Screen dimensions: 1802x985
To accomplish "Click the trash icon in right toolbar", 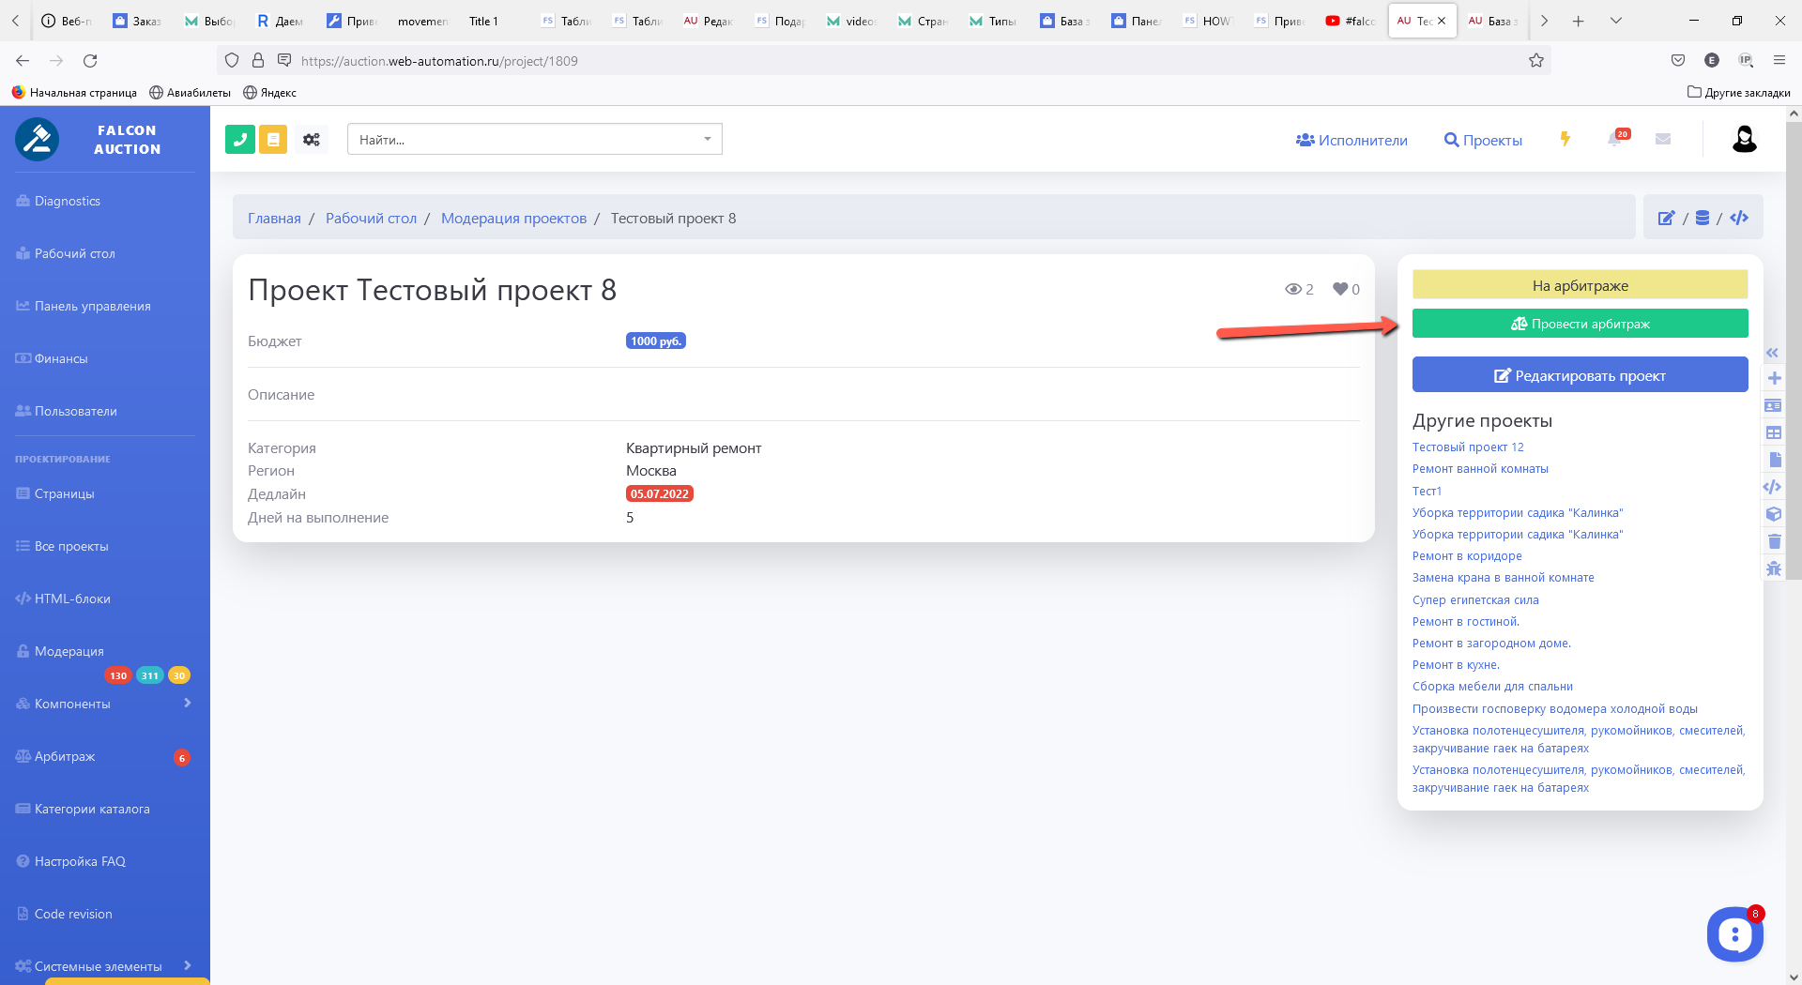I will click(x=1774, y=541).
